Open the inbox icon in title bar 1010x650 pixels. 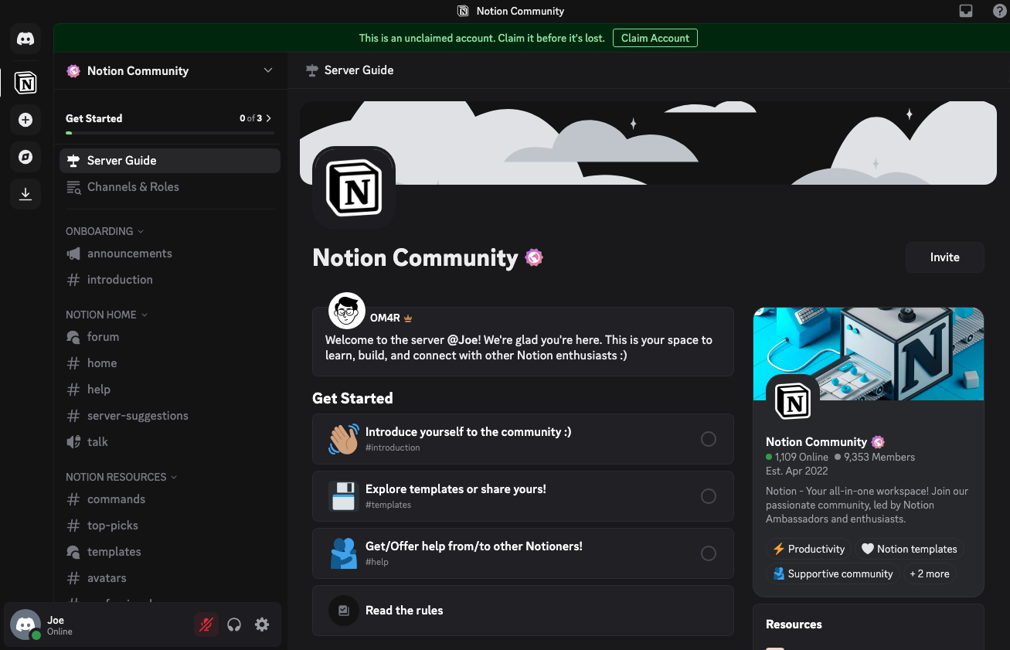[x=966, y=11]
